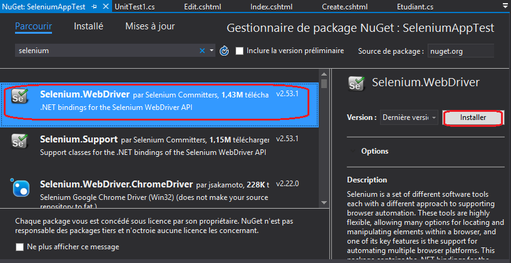Open the search box history dropdown arrow
Viewport: 511px width, 263px height.
[x=212, y=51]
